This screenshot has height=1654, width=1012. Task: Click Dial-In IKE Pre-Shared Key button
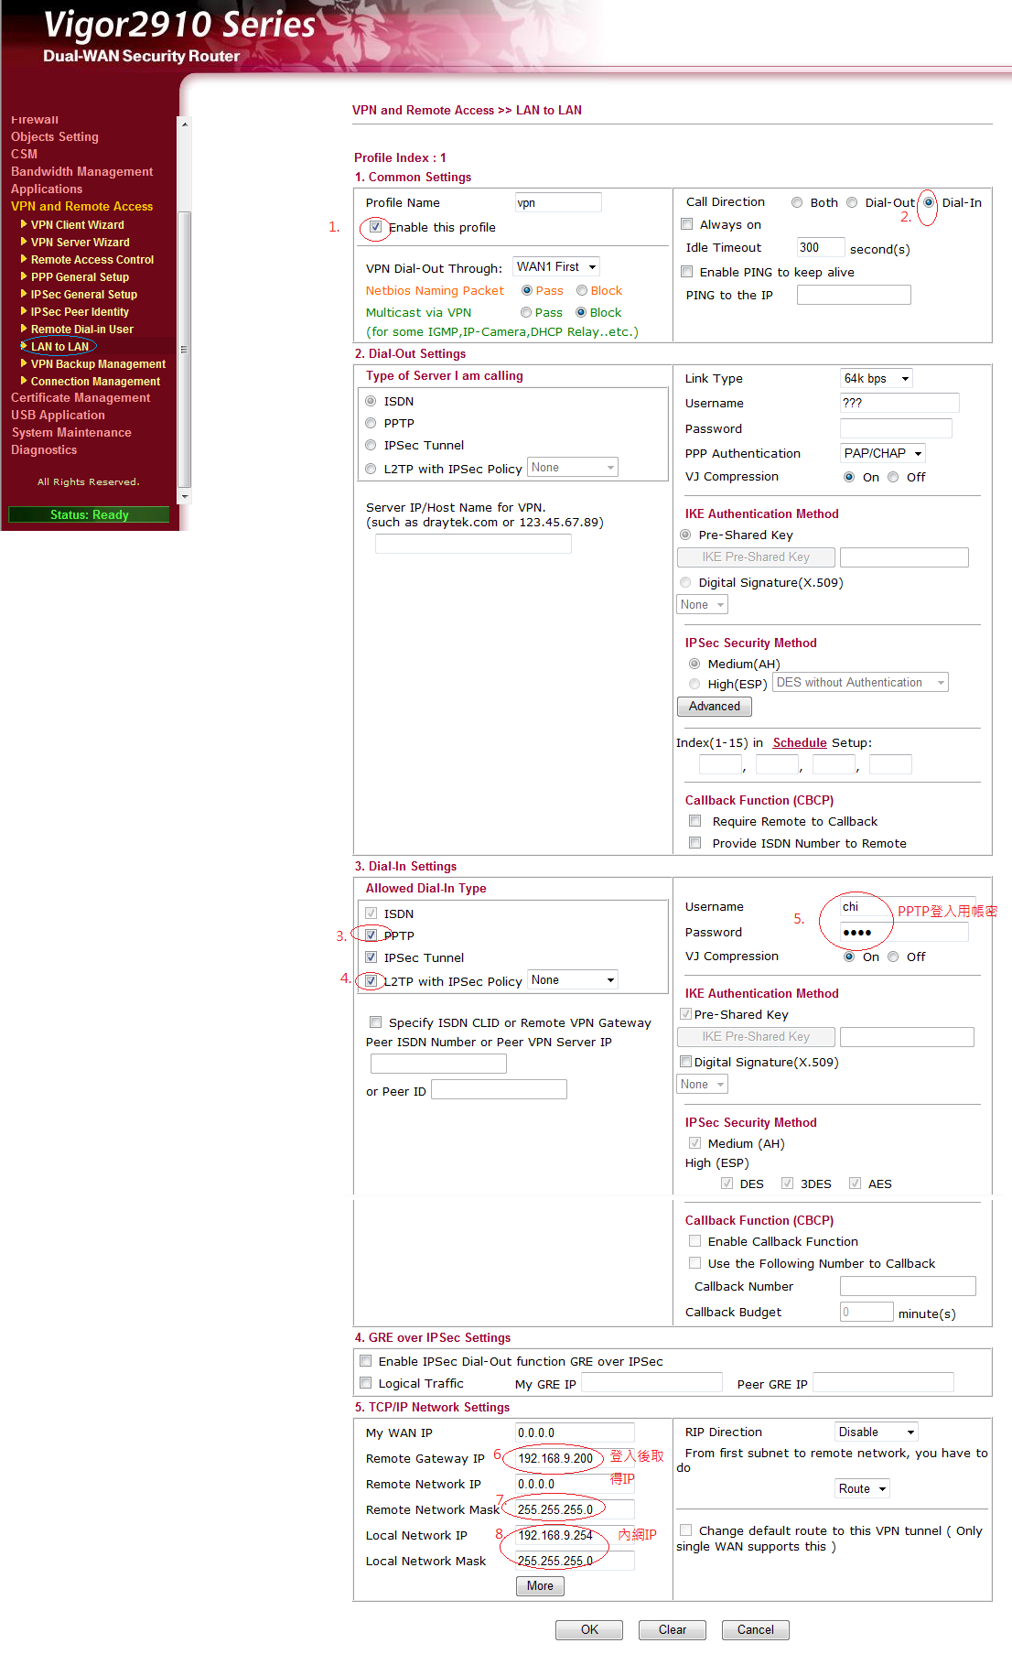pos(756,1037)
